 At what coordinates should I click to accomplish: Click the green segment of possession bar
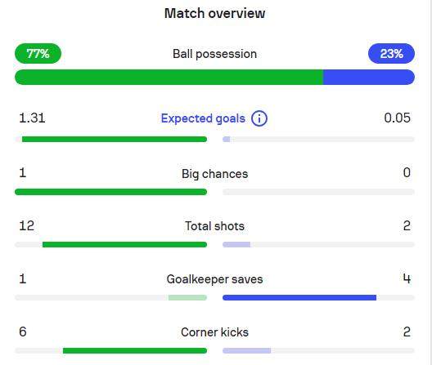pyautogui.click(x=169, y=77)
